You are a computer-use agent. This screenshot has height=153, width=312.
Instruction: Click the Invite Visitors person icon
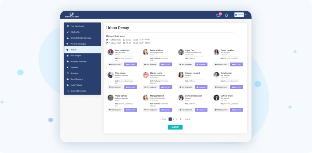[68, 85]
